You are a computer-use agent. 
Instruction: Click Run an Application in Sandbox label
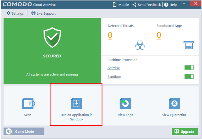pyautogui.click(x=76, y=117)
